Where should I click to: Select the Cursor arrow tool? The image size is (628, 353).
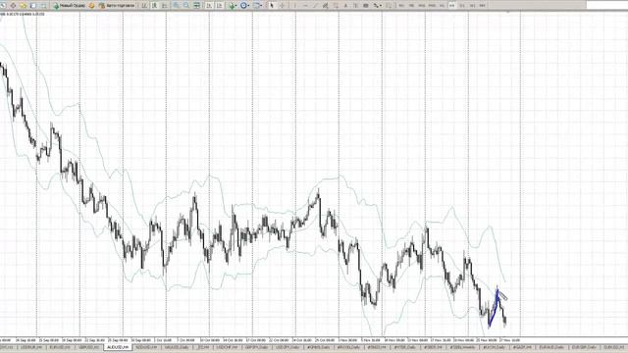(x=272, y=6)
